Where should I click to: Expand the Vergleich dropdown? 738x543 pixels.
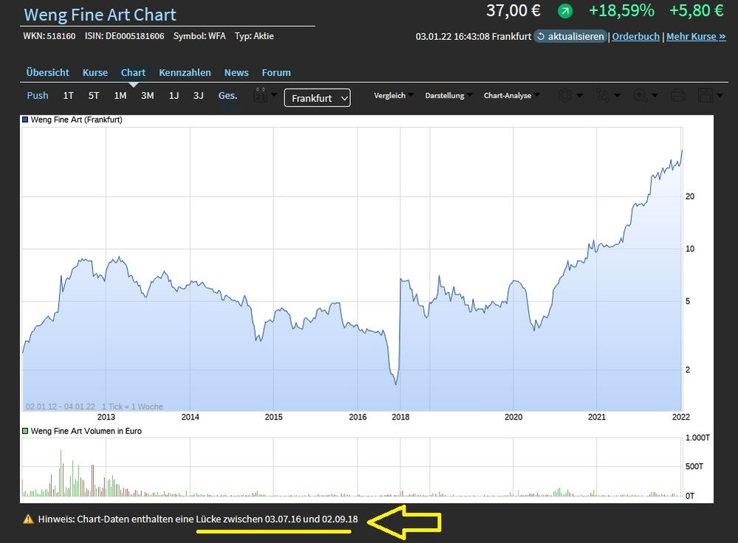393,95
